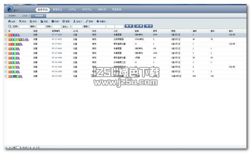Screen dimensions: 251x153
Task: Click the middle blue button in filter row
Action: click(138, 26)
